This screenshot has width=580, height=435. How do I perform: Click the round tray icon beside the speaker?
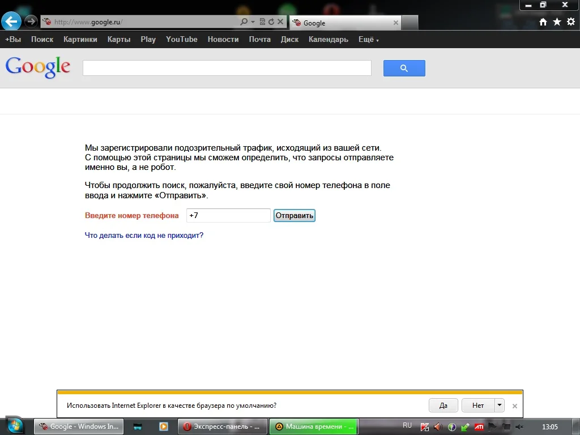tap(451, 427)
